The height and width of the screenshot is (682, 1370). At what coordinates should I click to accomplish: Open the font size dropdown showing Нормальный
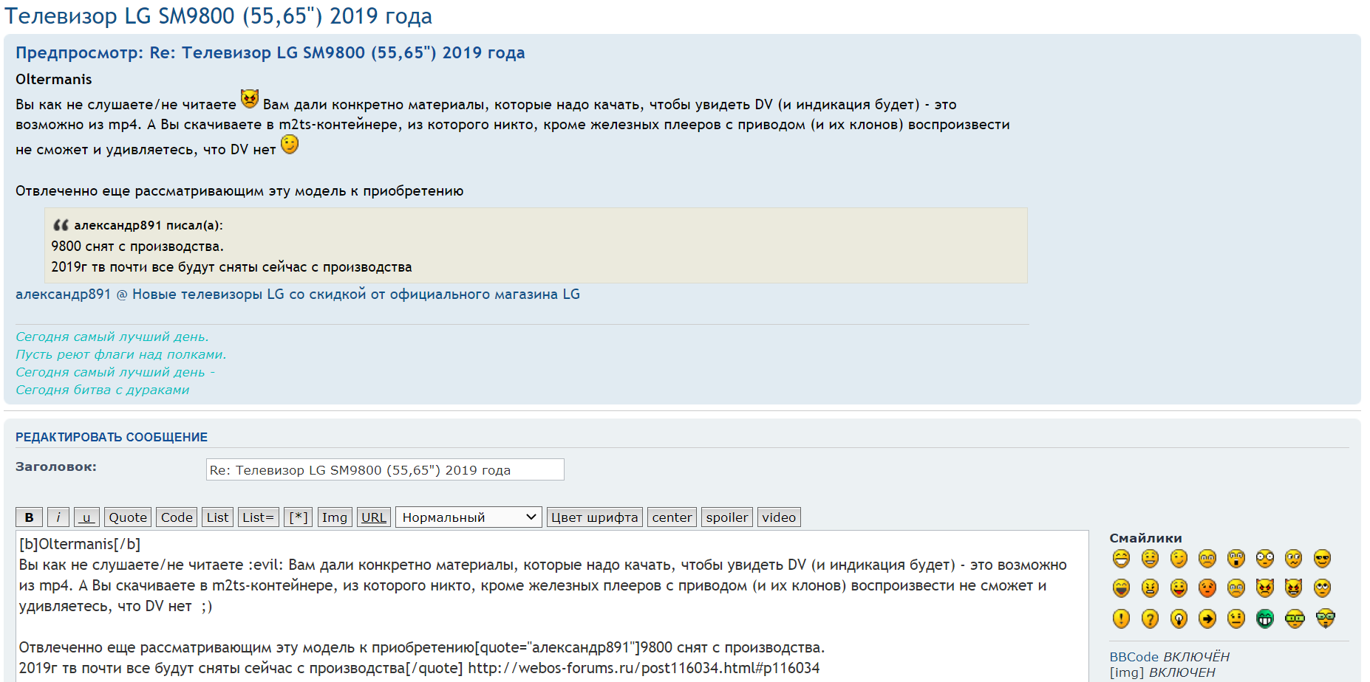468,517
